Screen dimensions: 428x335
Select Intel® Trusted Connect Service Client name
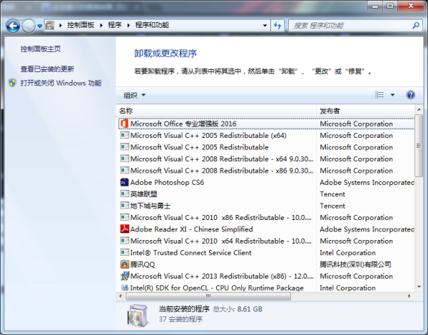pyautogui.click(x=190, y=253)
